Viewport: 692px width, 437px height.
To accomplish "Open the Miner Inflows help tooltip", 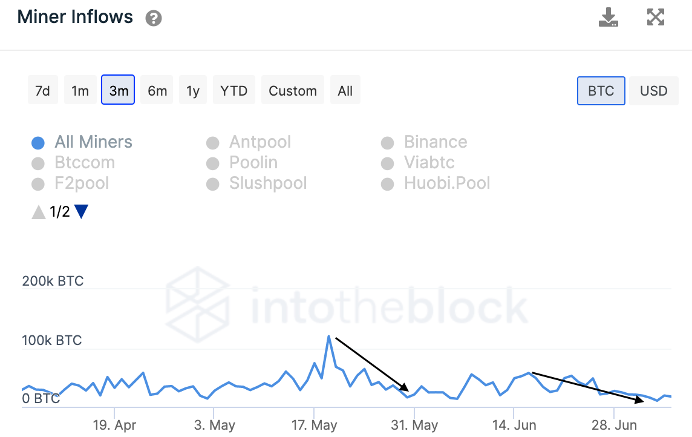I will click(x=154, y=19).
